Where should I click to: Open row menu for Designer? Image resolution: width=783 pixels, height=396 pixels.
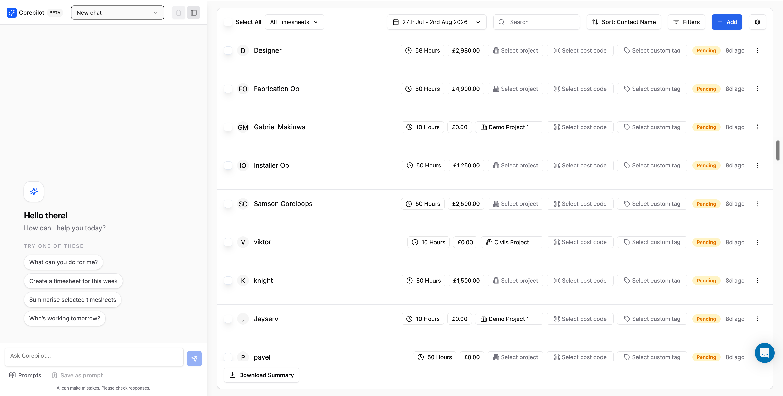coord(758,50)
